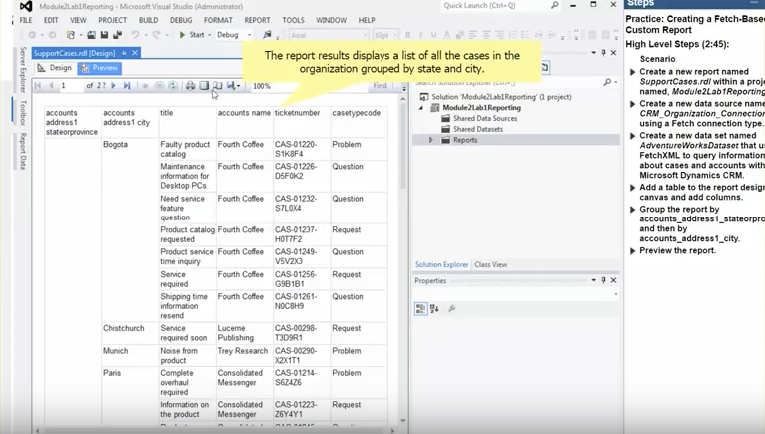765x434 pixels.
Task: Click the Quick Launch magnifier icon
Action: point(555,5)
